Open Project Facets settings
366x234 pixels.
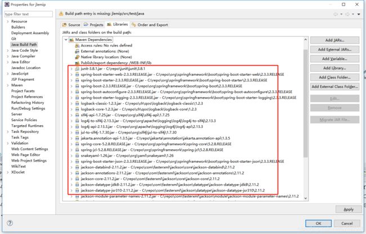coord(23,91)
